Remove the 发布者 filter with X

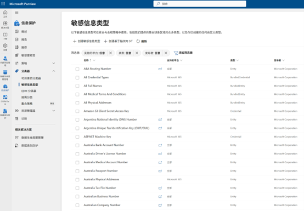pyautogui.click(x=166, y=53)
